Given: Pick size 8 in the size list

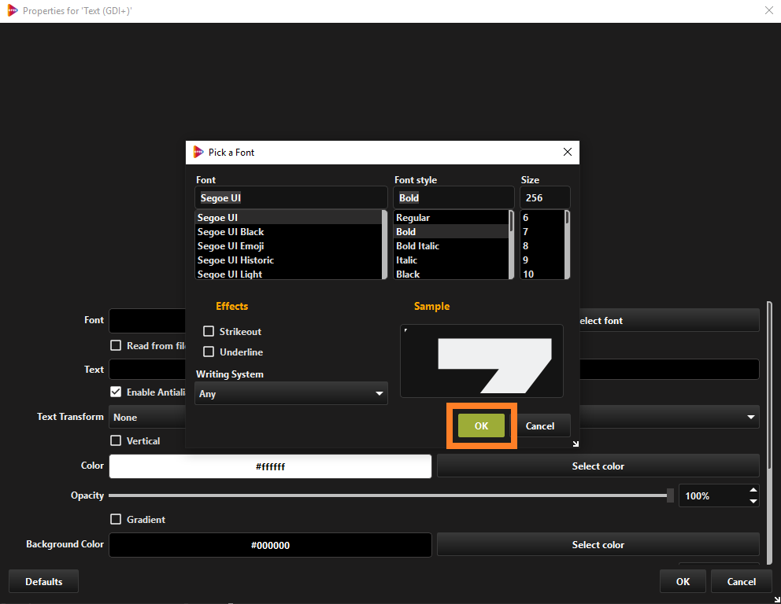Looking at the screenshot, I should [542, 246].
